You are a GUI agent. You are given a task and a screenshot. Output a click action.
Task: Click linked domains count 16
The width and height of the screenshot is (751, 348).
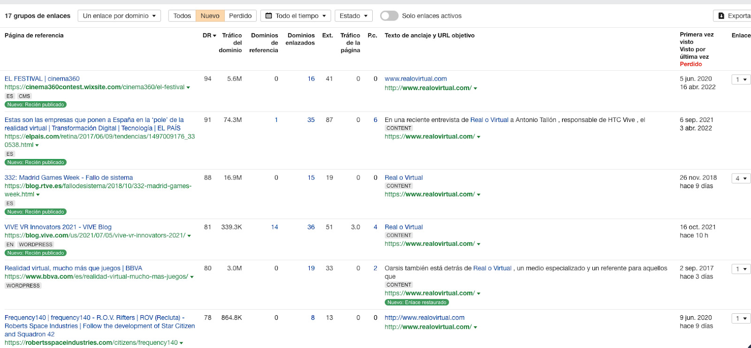point(311,79)
